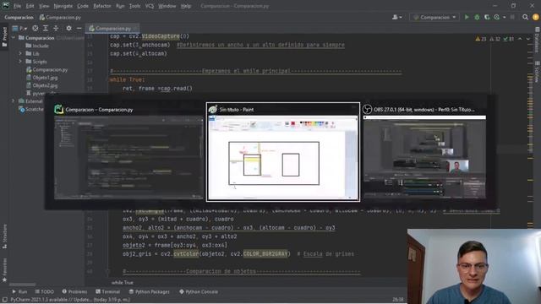541x304 pixels.
Task: Click the Expand All icon in the Project panel
Action: 46,28
